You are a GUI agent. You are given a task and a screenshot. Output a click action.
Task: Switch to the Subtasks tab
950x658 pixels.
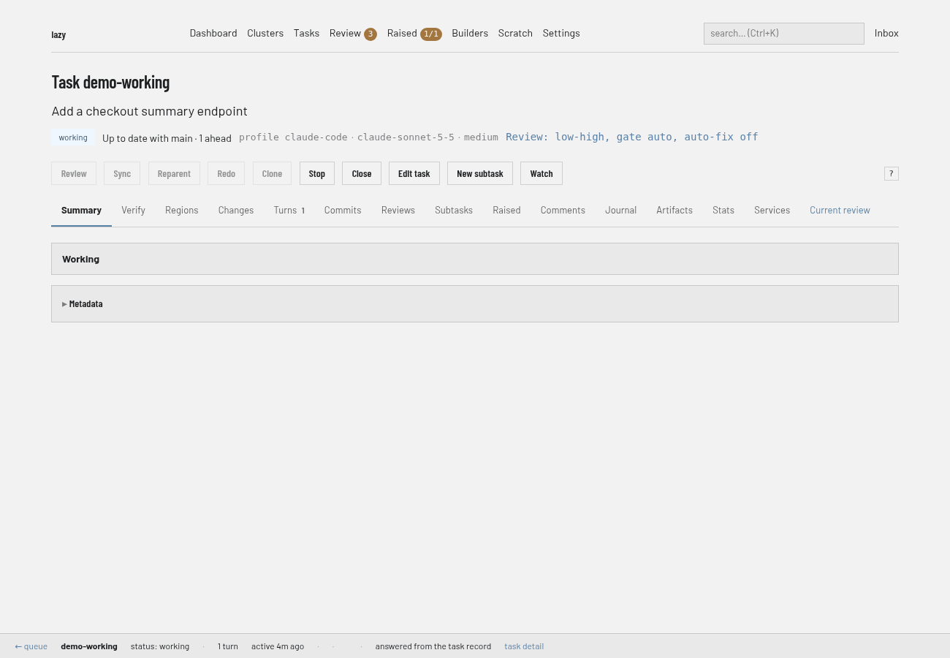(454, 210)
